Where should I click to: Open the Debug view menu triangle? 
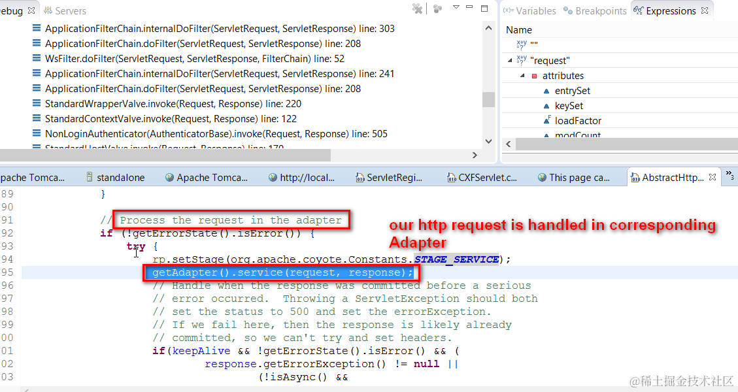(456, 7)
